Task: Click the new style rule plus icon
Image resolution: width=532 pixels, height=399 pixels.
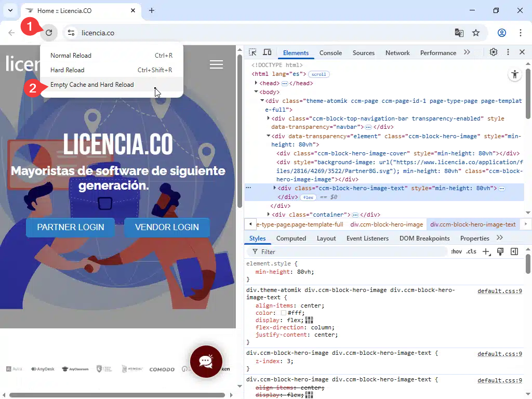Action: [486, 251]
